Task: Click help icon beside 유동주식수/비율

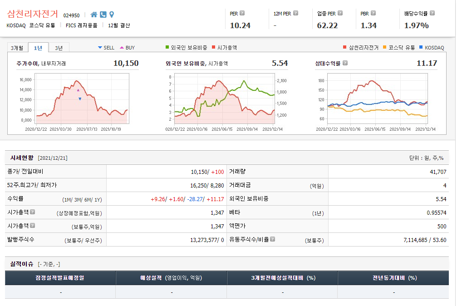Action: [272, 239]
